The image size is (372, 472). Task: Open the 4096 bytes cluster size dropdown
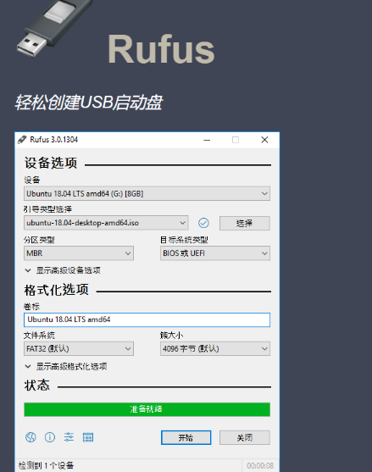point(215,348)
